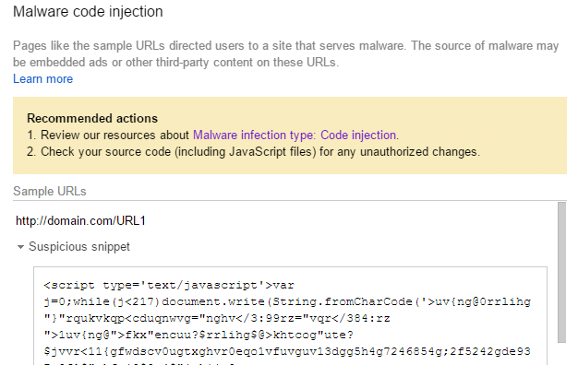
Task: Click the code line starting with $jvvr<11
Action: coord(287,351)
